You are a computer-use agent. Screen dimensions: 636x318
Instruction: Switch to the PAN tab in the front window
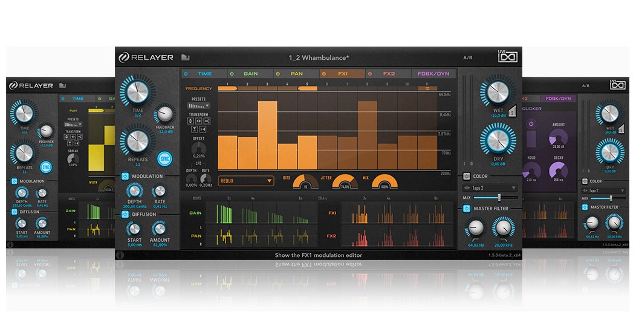[296, 74]
